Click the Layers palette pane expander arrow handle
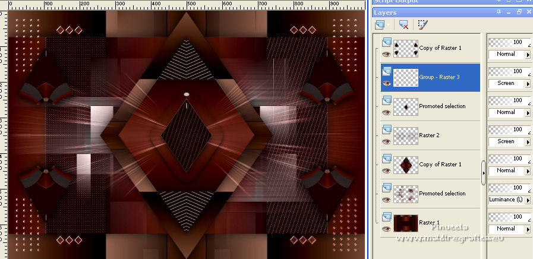 [484, 173]
